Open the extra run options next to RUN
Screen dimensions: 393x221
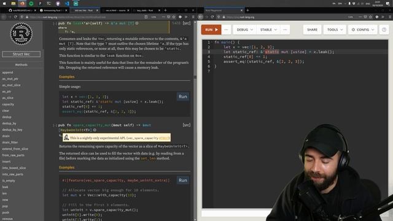pos(226,29)
